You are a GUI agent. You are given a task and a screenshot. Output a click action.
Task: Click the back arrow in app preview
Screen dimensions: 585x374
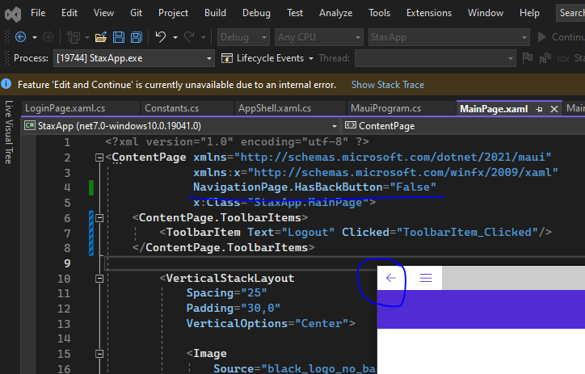[390, 278]
